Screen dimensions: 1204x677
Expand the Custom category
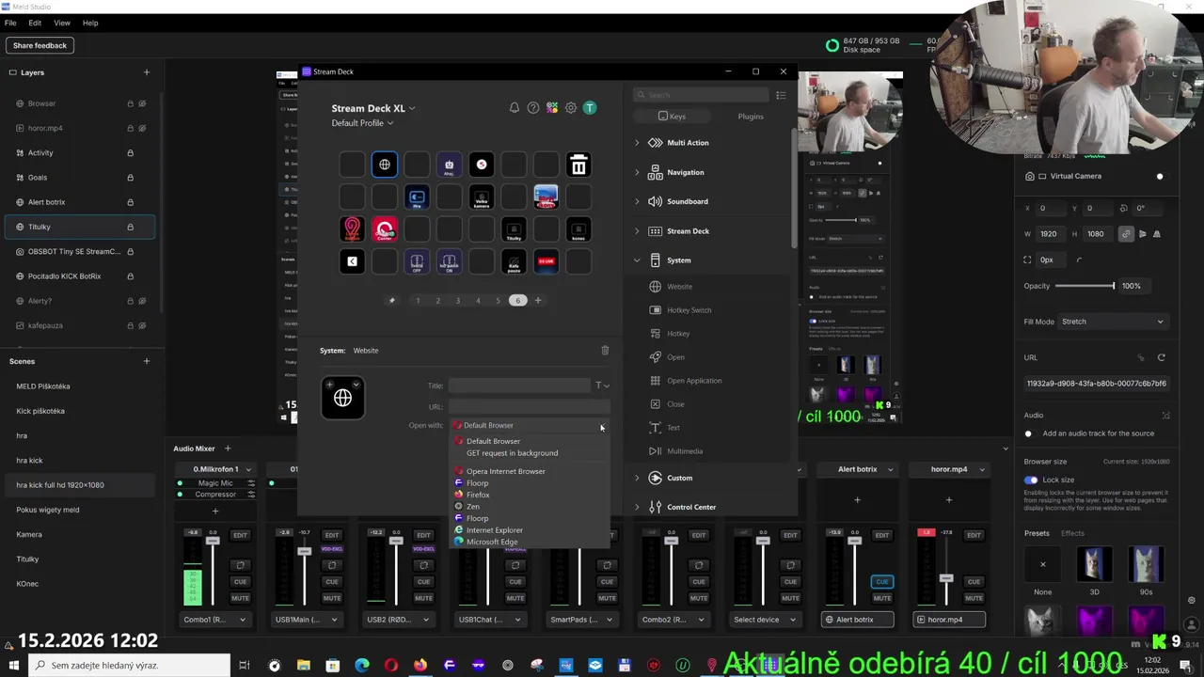637,478
